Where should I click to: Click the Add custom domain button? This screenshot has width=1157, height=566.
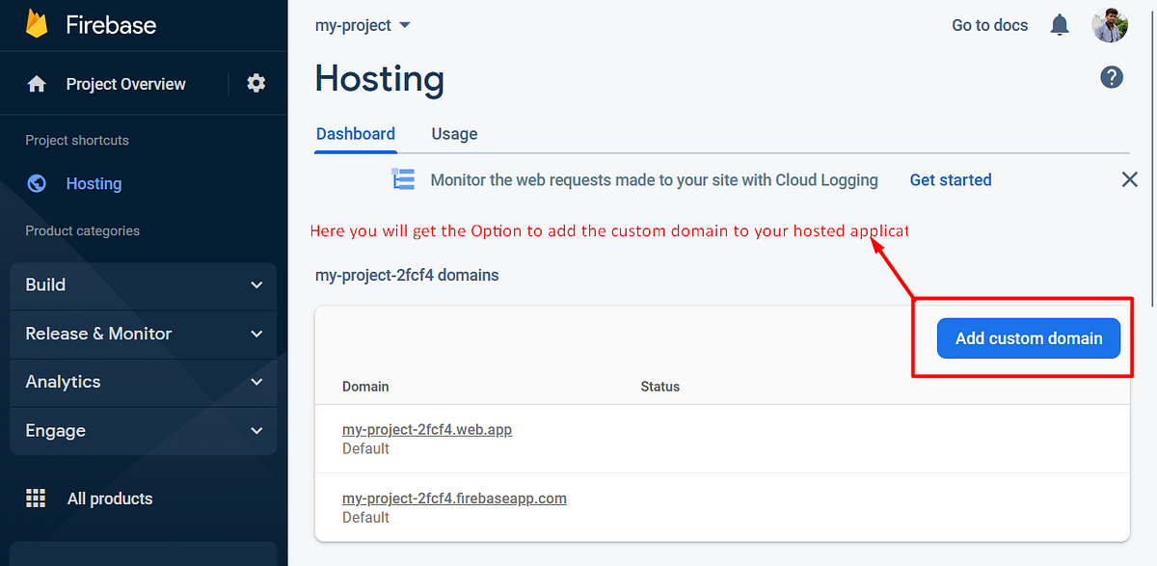pos(1028,337)
